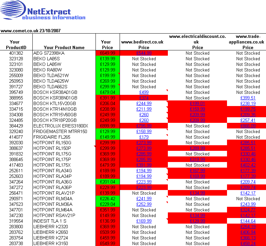The height and width of the screenshot is (246, 266).
Task: Open the £866.09 trade-appliances price link
Action: click(248, 126)
